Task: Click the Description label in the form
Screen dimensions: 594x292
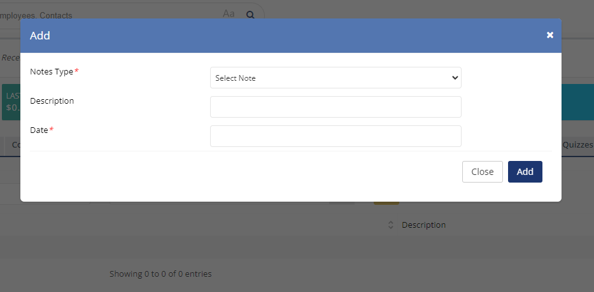Action: pyautogui.click(x=52, y=101)
